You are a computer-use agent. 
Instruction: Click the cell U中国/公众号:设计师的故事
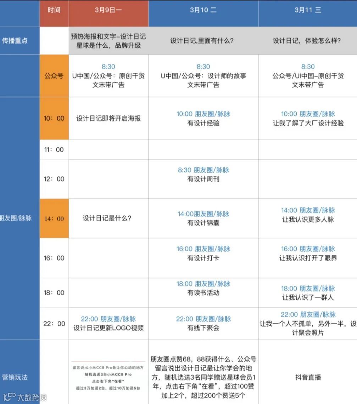(x=203, y=76)
